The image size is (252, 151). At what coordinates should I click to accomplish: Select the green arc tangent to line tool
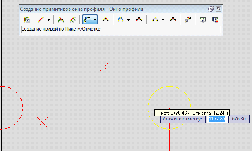(61, 19)
